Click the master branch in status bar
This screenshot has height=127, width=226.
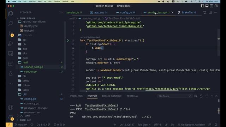[21, 125]
